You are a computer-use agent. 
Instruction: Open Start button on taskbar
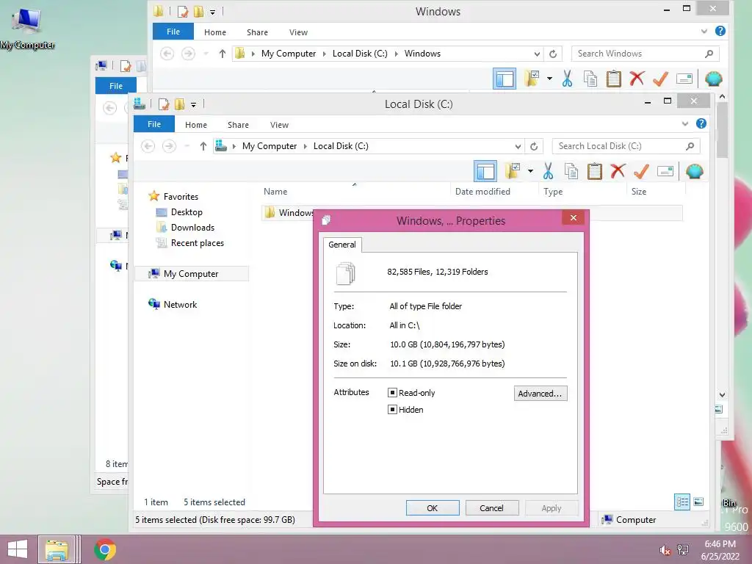click(x=18, y=549)
